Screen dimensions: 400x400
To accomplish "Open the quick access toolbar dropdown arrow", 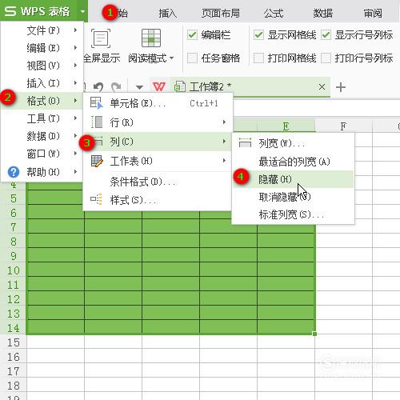I will [x=139, y=87].
